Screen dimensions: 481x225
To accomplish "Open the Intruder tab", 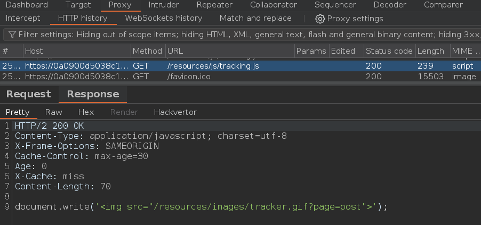I will click(x=164, y=5).
